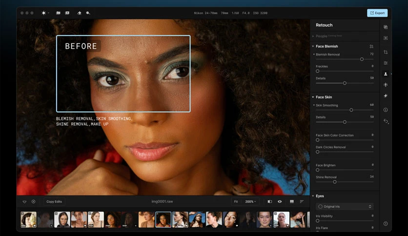408x236 pixels.
Task: Click the heart-shaped favorite icon in the bottom bar
Action: [24, 202]
